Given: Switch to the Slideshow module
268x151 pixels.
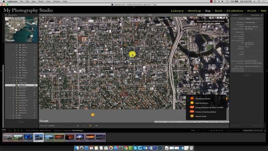Looking at the screenshot, I should pyautogui.click(x=234, y=10).
